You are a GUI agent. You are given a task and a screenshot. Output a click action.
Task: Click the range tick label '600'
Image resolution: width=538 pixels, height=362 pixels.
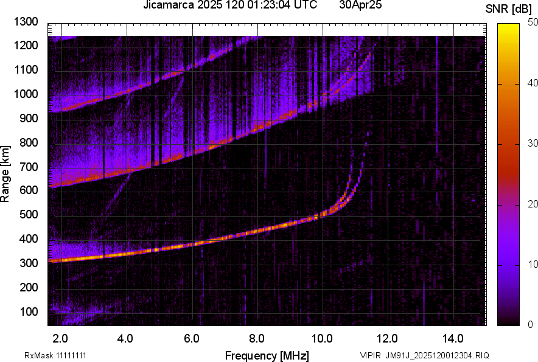pyautogui.click(x=29, y=190)
